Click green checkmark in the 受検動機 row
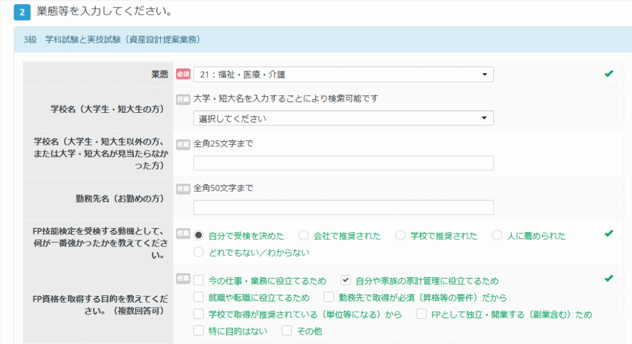This screenshot has width=632, height=344. (x=609, y=233)
